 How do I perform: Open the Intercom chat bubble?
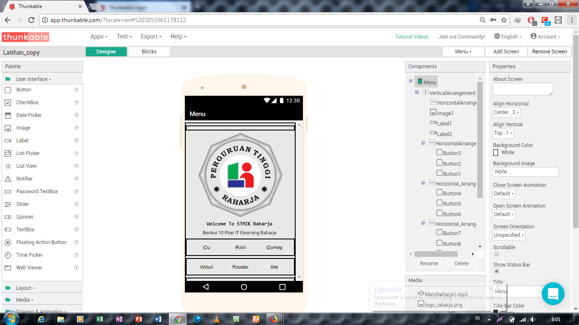[x=553, y=294]
